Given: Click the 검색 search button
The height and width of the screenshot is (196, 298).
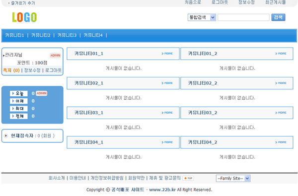Looking at the screenshot, I should pyautogui.click(x=278, y=17).
